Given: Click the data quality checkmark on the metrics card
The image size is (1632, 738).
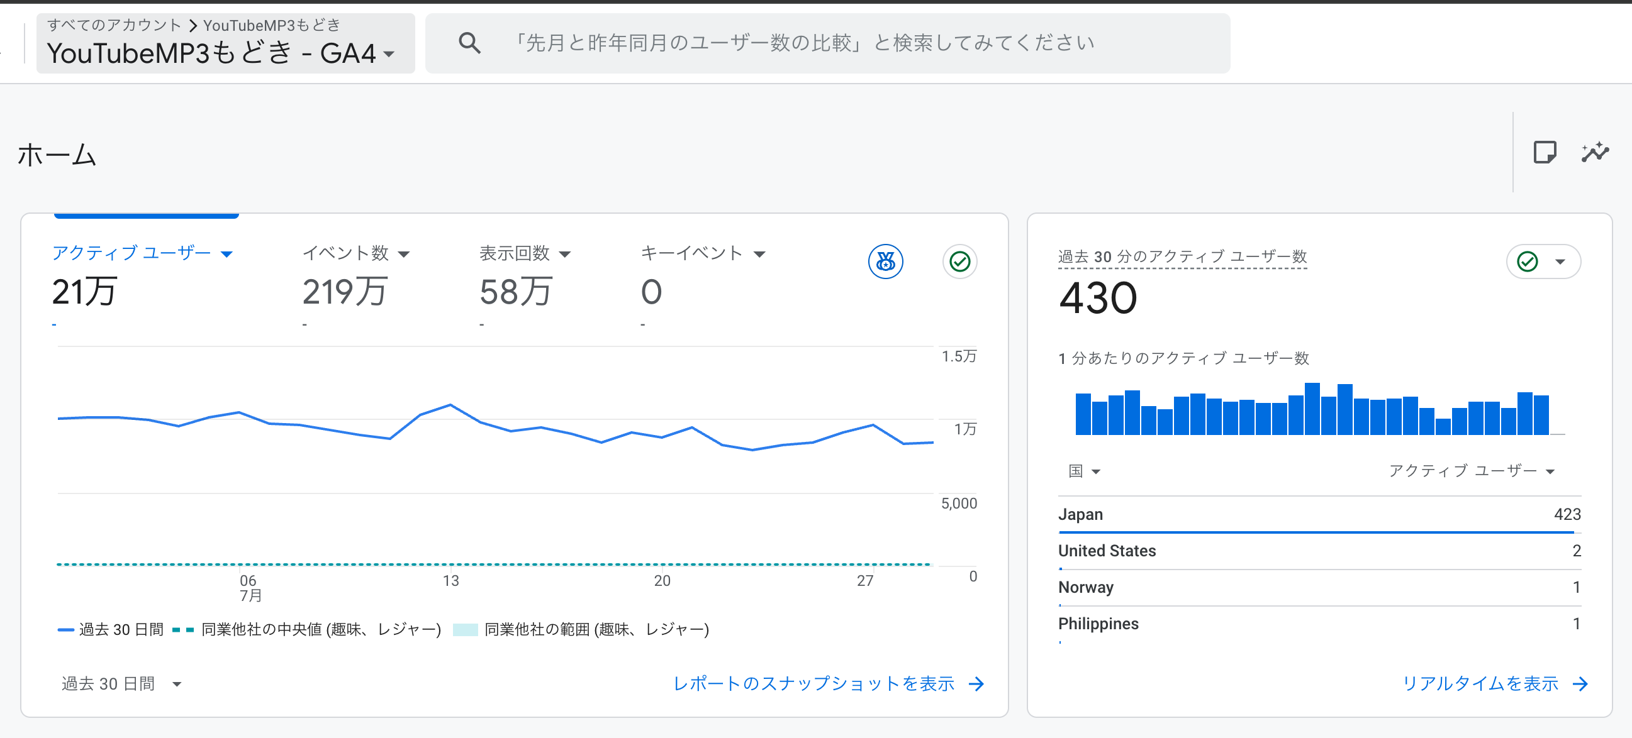Looking at the screenshot, I should click(x=959, y=262).
